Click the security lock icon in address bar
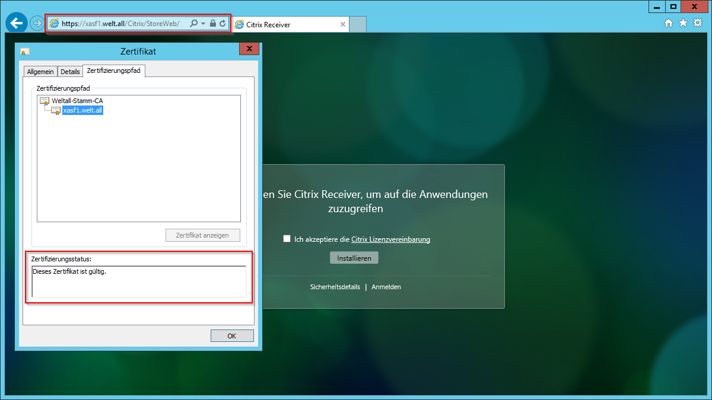Screen dimensions: 712x400 pyautogui.click(x=213, y=23)
